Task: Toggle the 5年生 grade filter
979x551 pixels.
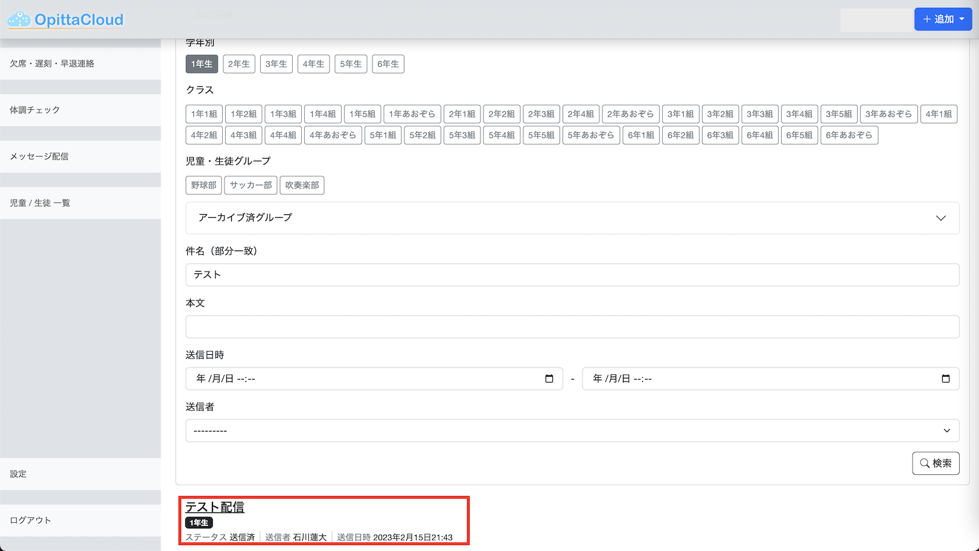Action: [351, 64]
